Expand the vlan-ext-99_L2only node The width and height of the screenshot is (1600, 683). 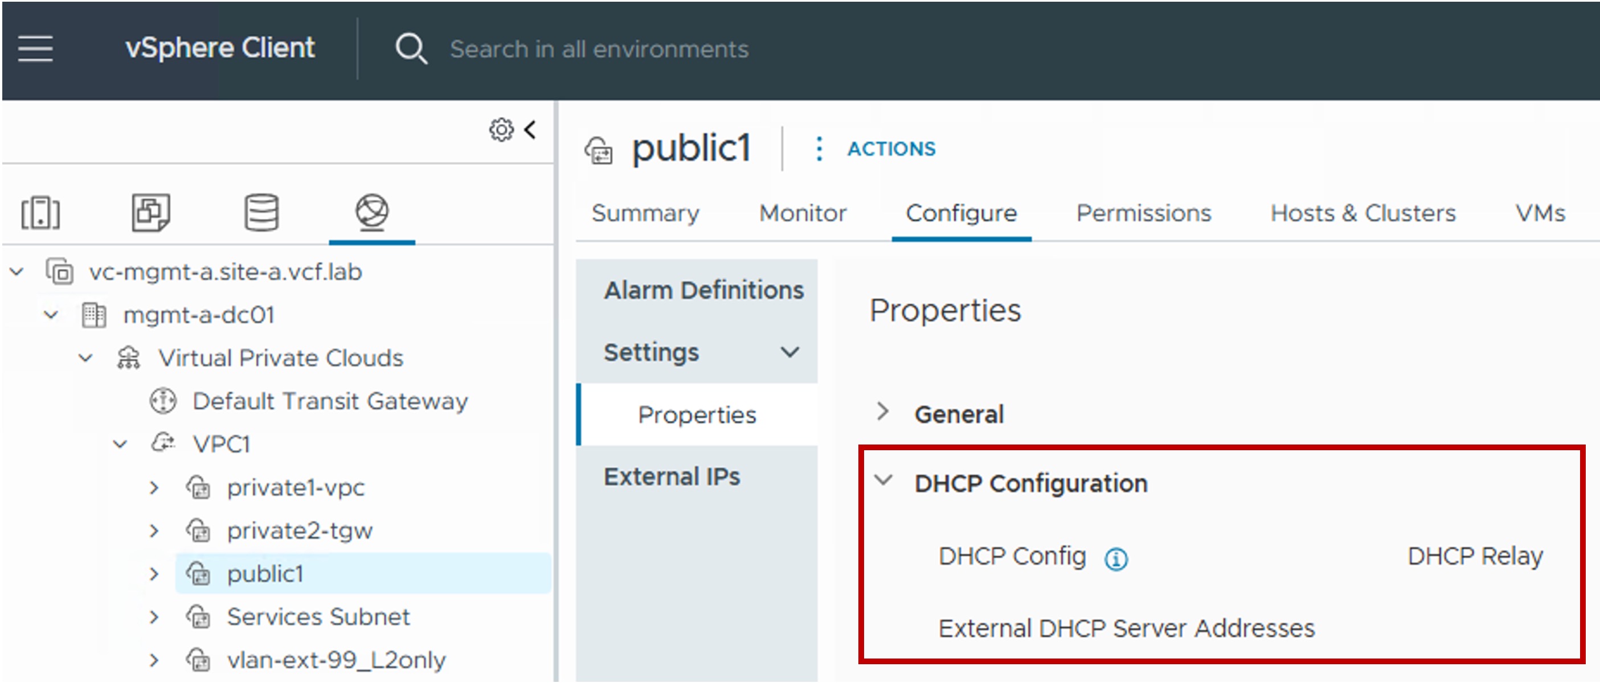[154, 660]
